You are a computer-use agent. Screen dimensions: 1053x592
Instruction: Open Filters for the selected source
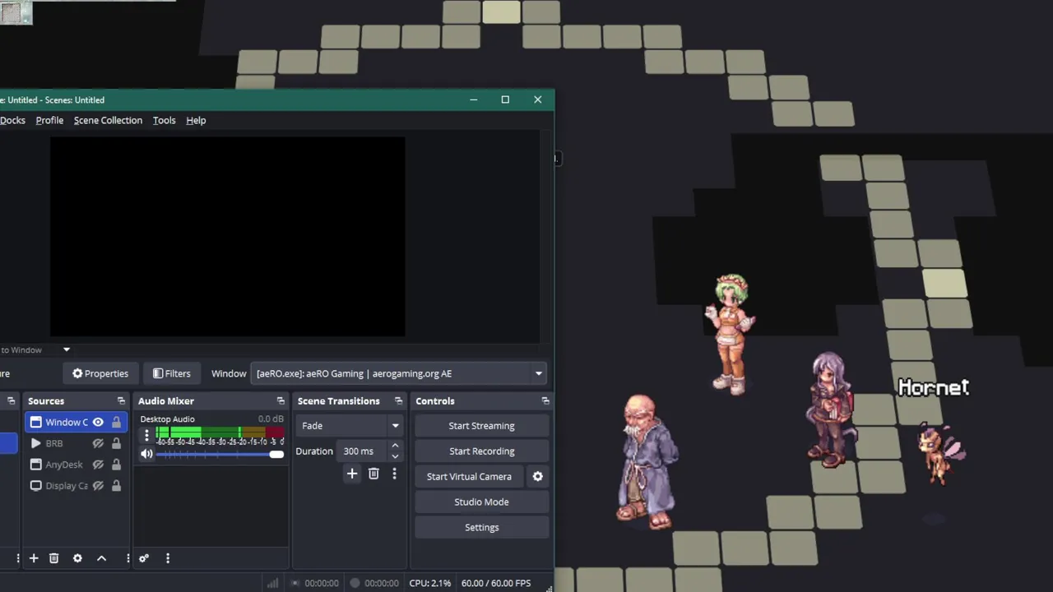171,373
